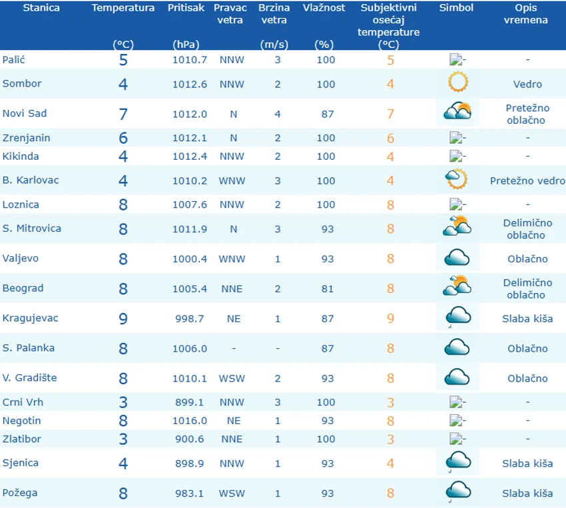Click the V. Gradište cloudy icon
This screenshot has width=566, height=508.
[x=457, y=377]
